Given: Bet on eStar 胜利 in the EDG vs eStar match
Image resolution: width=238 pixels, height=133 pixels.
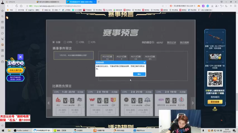Looking at the screenshot, I should coord(143,111).
